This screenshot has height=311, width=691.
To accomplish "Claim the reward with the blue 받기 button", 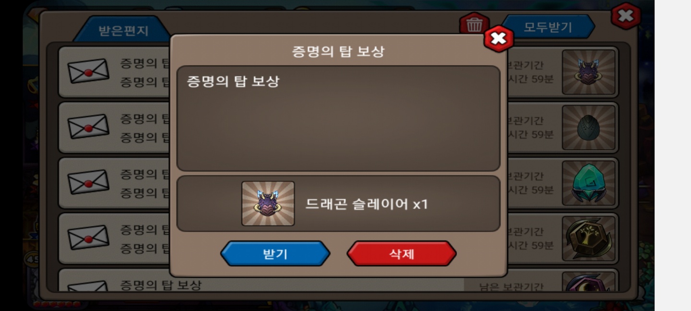I will (x=275, y=253).
